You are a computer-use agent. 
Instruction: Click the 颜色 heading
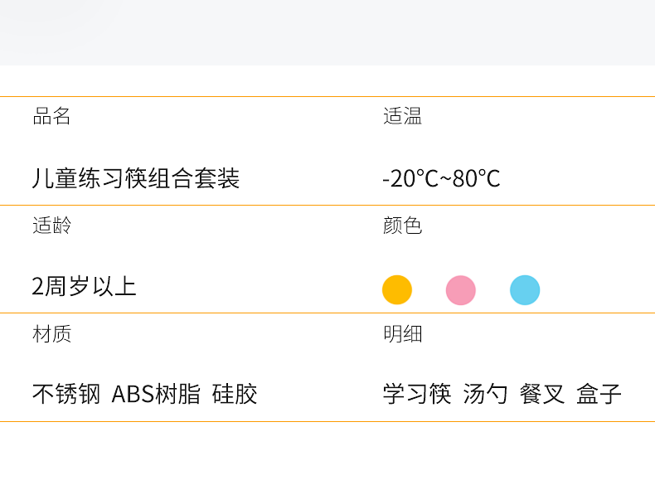(402, 226)
